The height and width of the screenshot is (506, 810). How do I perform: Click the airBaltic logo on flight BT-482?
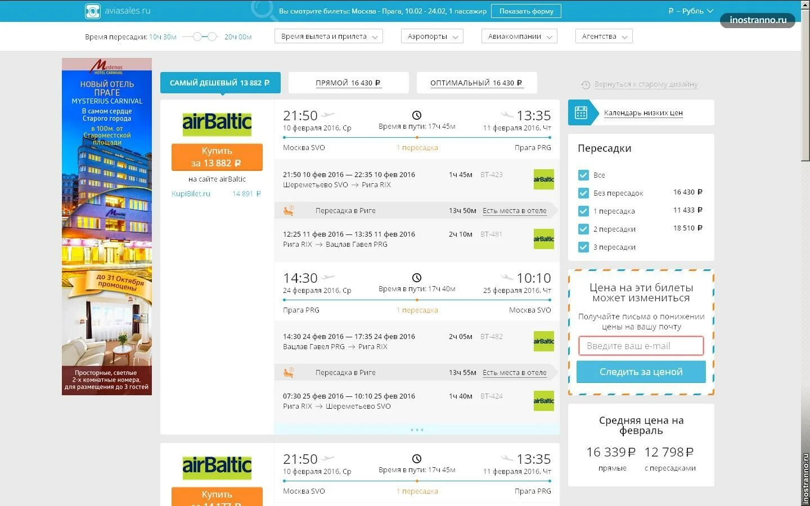[543, 341]
